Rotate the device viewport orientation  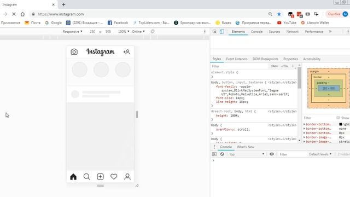pos(153,32)
